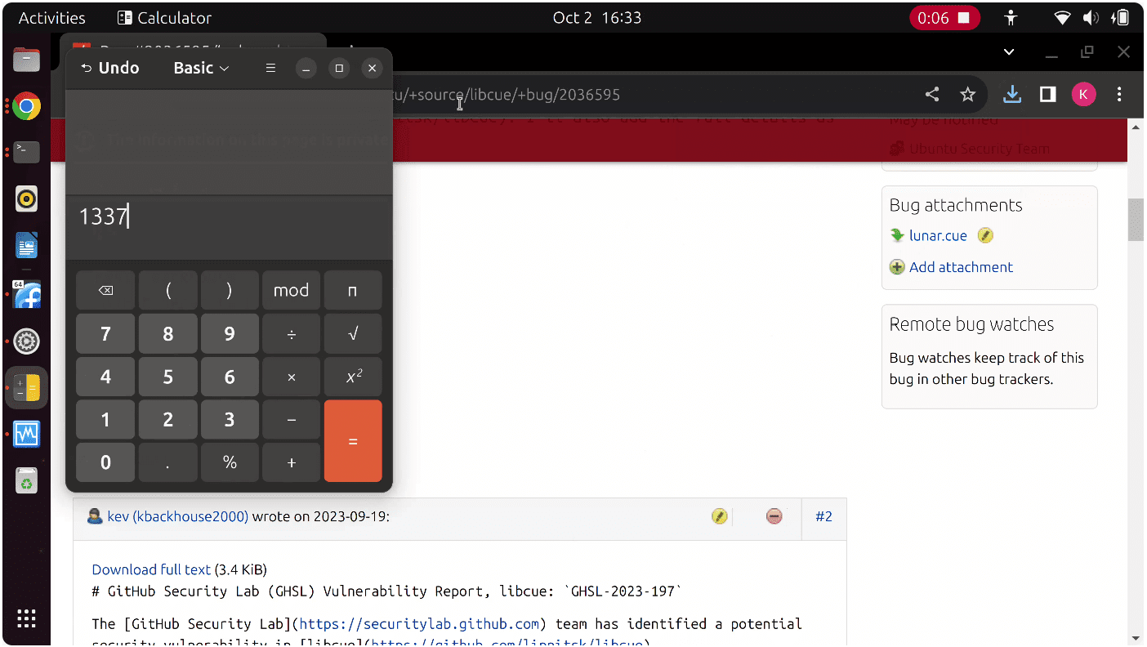This screenshot has width=1147, height=647.
Task: Click Undo in Calculator header
Action: pos(110,68)
